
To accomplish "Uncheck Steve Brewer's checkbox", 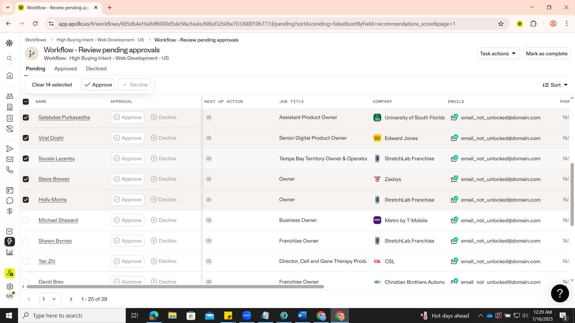I will pos(26,179).
